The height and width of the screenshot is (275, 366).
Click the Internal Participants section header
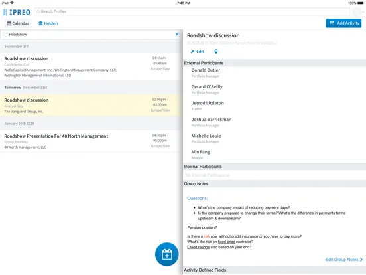[274, 167]
